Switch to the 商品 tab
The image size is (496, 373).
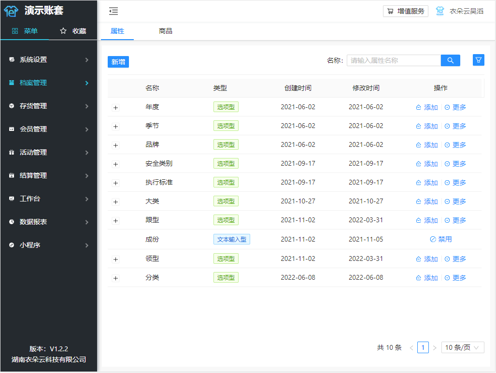[x=166, y=31]
